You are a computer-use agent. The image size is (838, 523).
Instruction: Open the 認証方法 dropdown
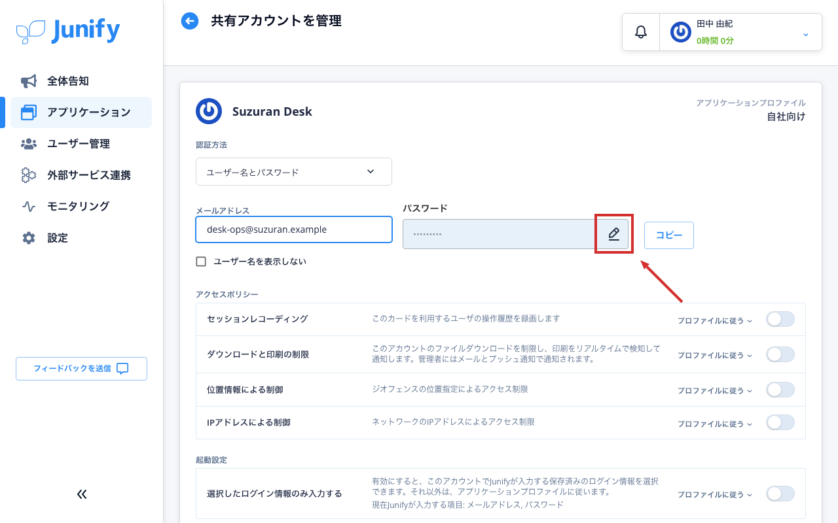(x=294, y=172)
